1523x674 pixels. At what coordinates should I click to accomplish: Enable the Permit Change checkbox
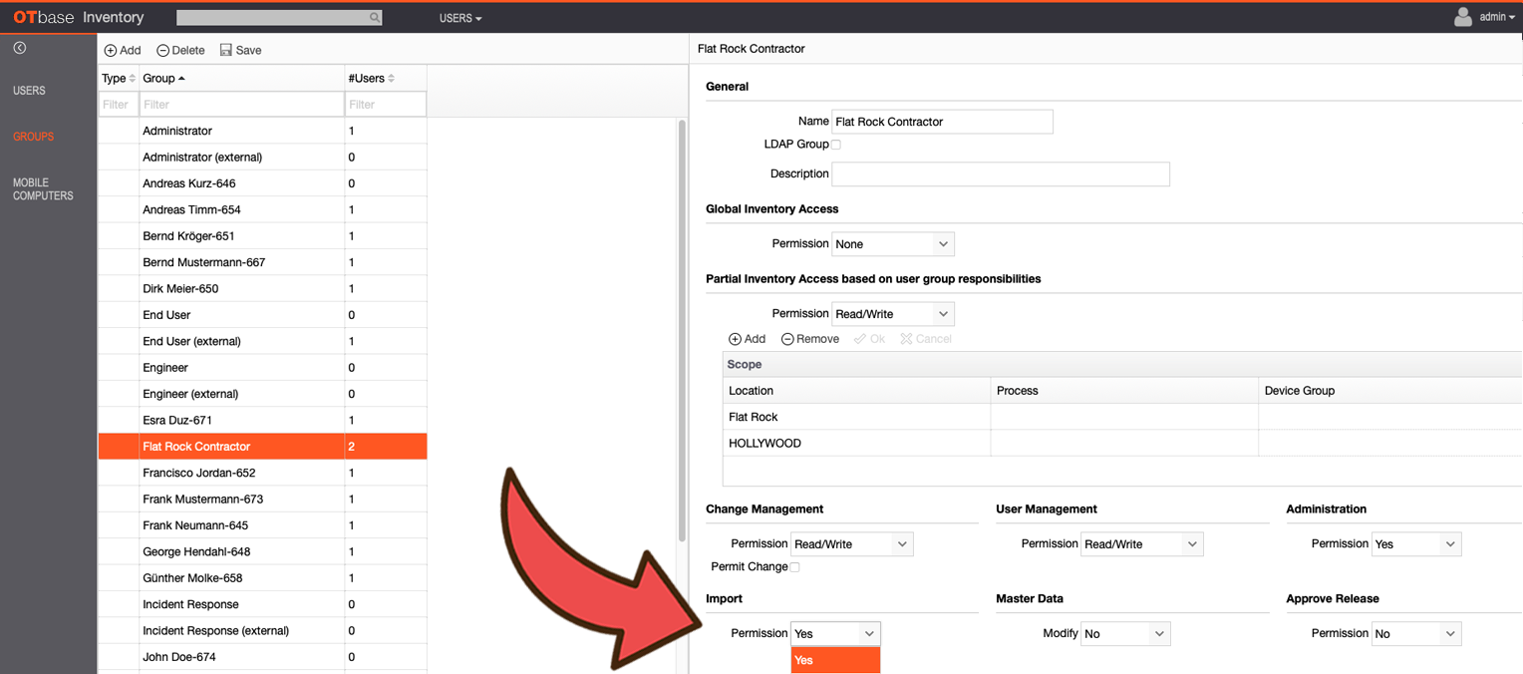click(x=794, y=567)
